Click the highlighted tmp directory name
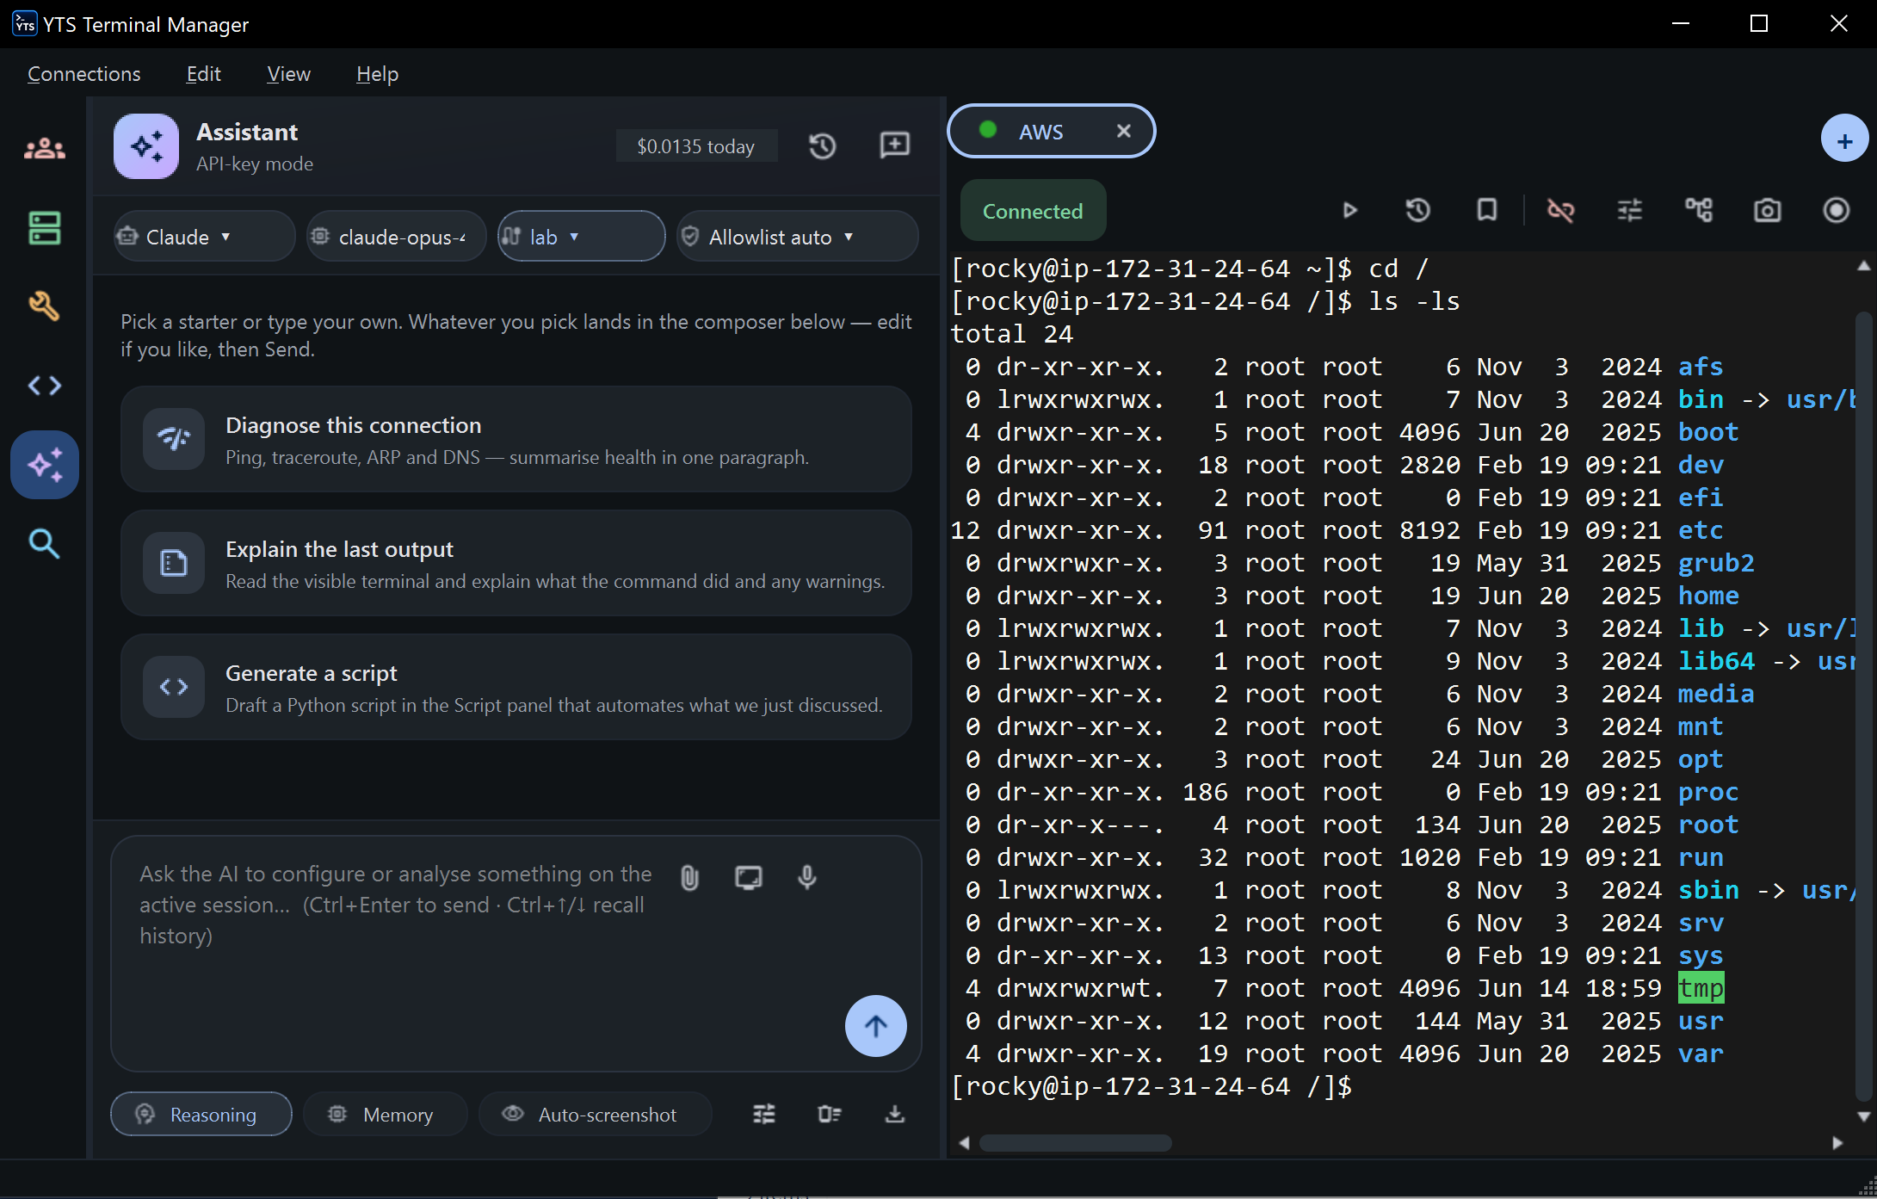The width and height of the screenshot is (1877, 1199). click(x=1701, y=988)
